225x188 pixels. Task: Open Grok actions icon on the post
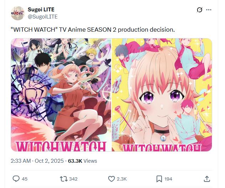(x=200, y=10)
